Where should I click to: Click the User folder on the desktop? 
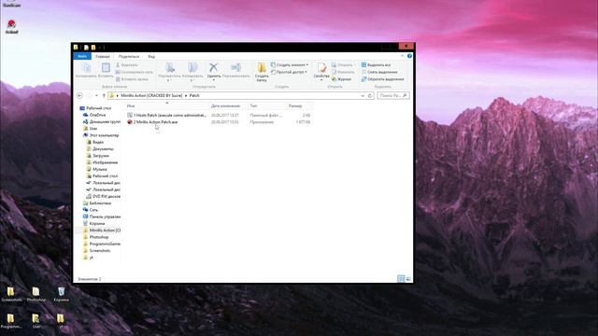(x=36, y=321)
